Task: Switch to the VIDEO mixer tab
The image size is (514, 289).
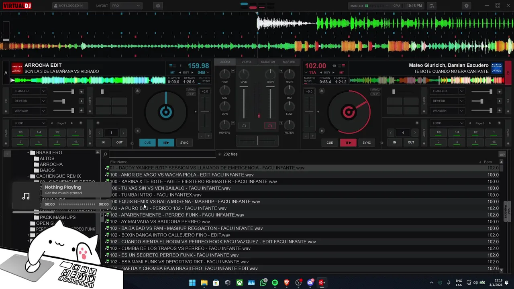Action: pos(246,62)
